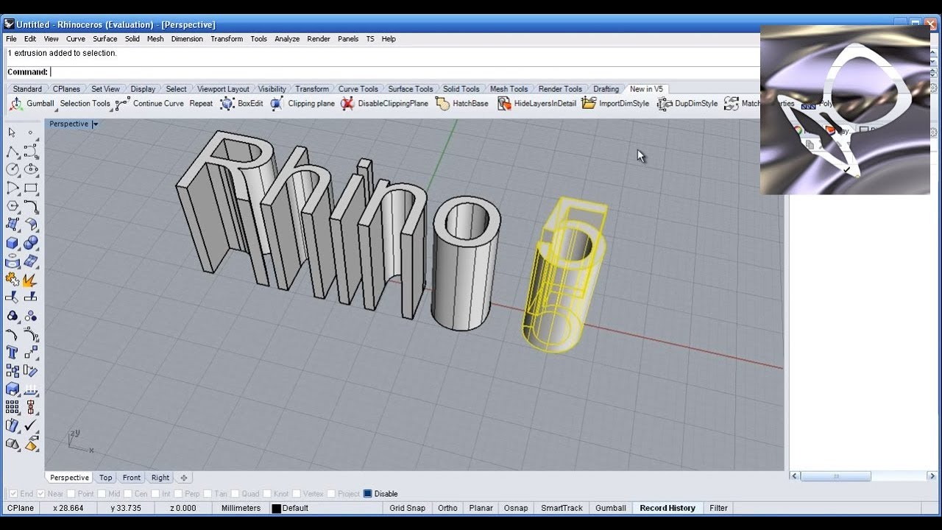
Task: Switch to the Curve Tools toolbar tab
Action: pyautogui.click(x=358, y=89)
